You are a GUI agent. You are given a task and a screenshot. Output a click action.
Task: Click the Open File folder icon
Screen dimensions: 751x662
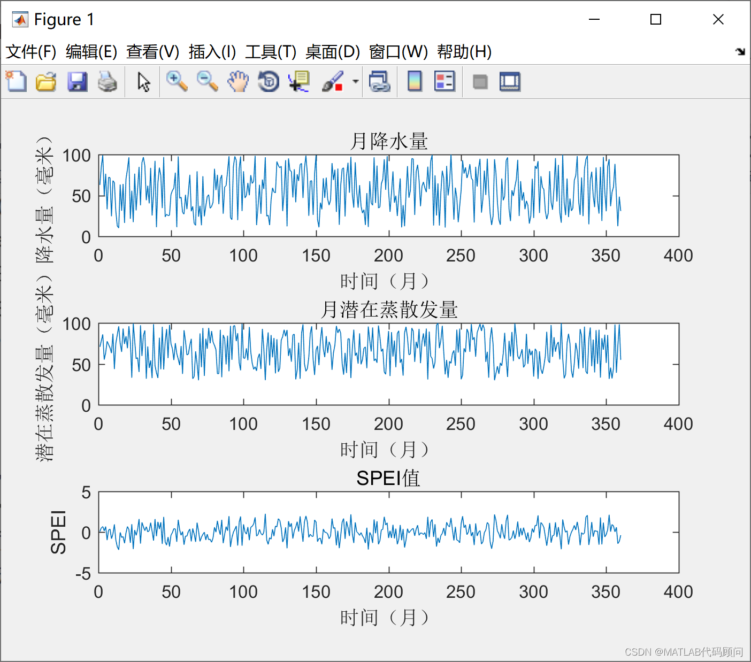tap(47, 82)
